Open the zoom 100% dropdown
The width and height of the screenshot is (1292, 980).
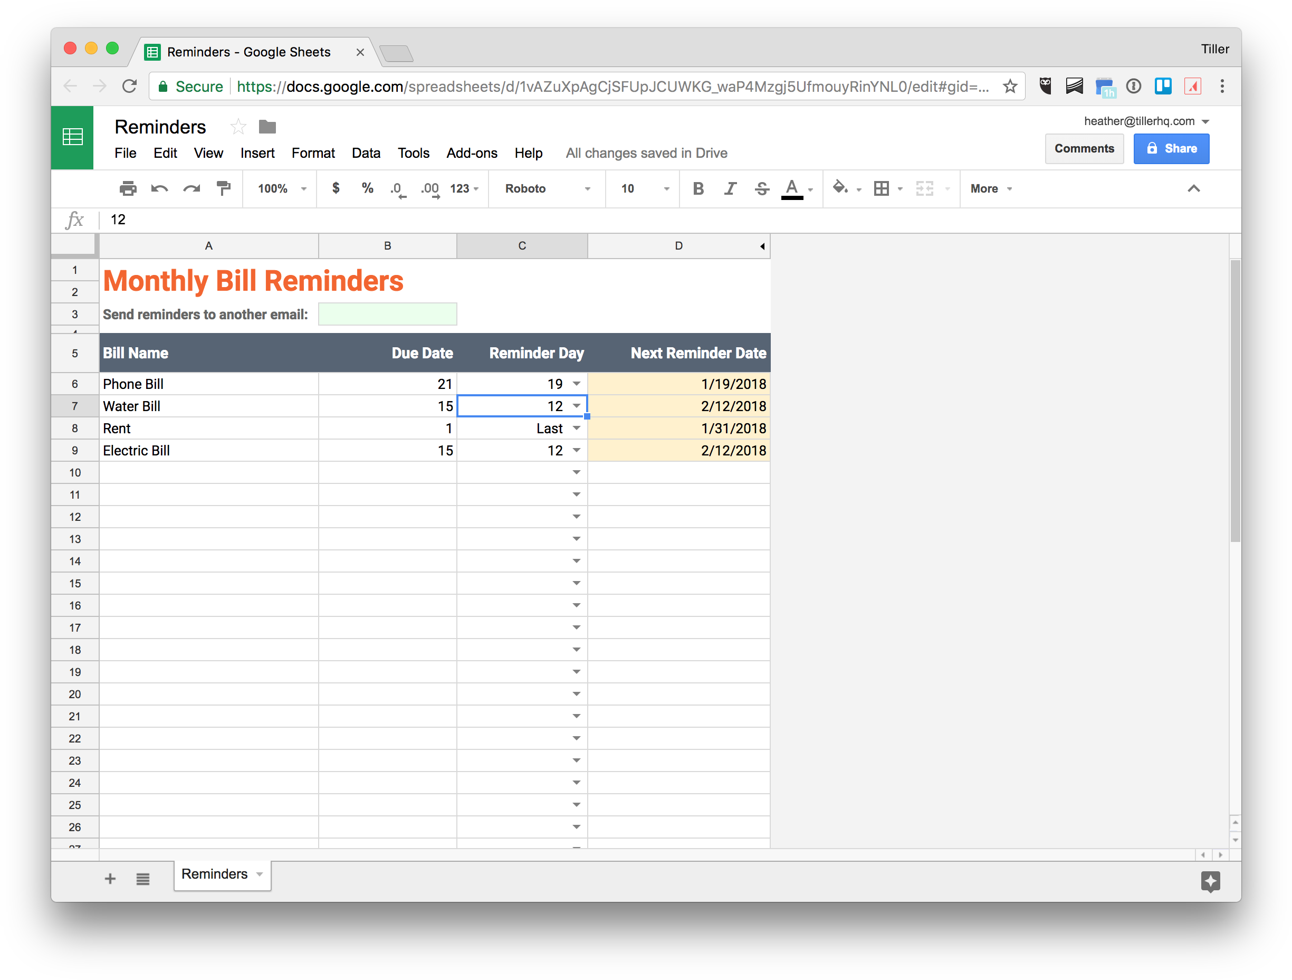[x=282, y=189]
